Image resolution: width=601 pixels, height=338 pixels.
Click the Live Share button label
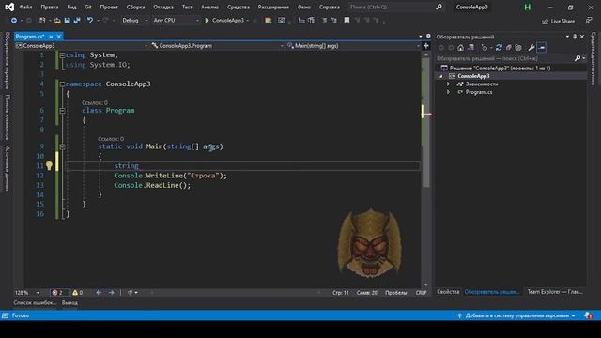coord(562,22)
